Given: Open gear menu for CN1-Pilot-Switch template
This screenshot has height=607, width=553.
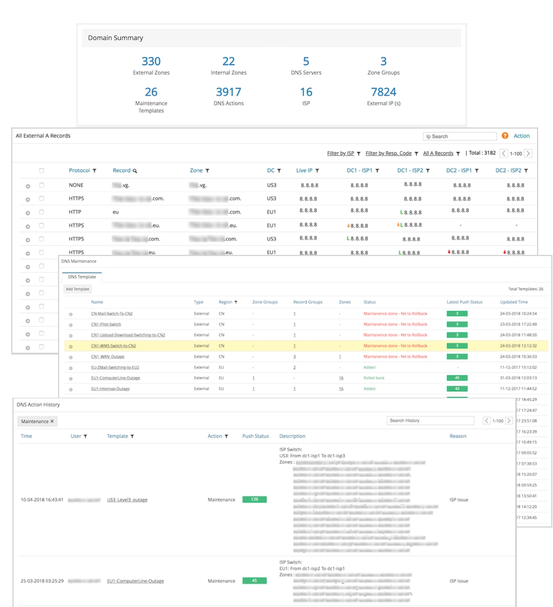Looking at the screenshot, I should (x=70, y=325).
